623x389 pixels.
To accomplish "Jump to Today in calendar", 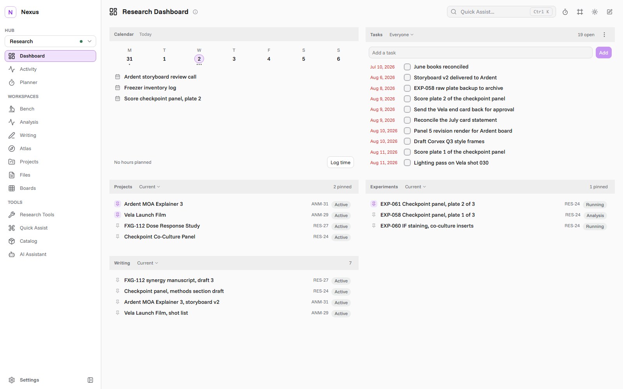I will (145, 34).
